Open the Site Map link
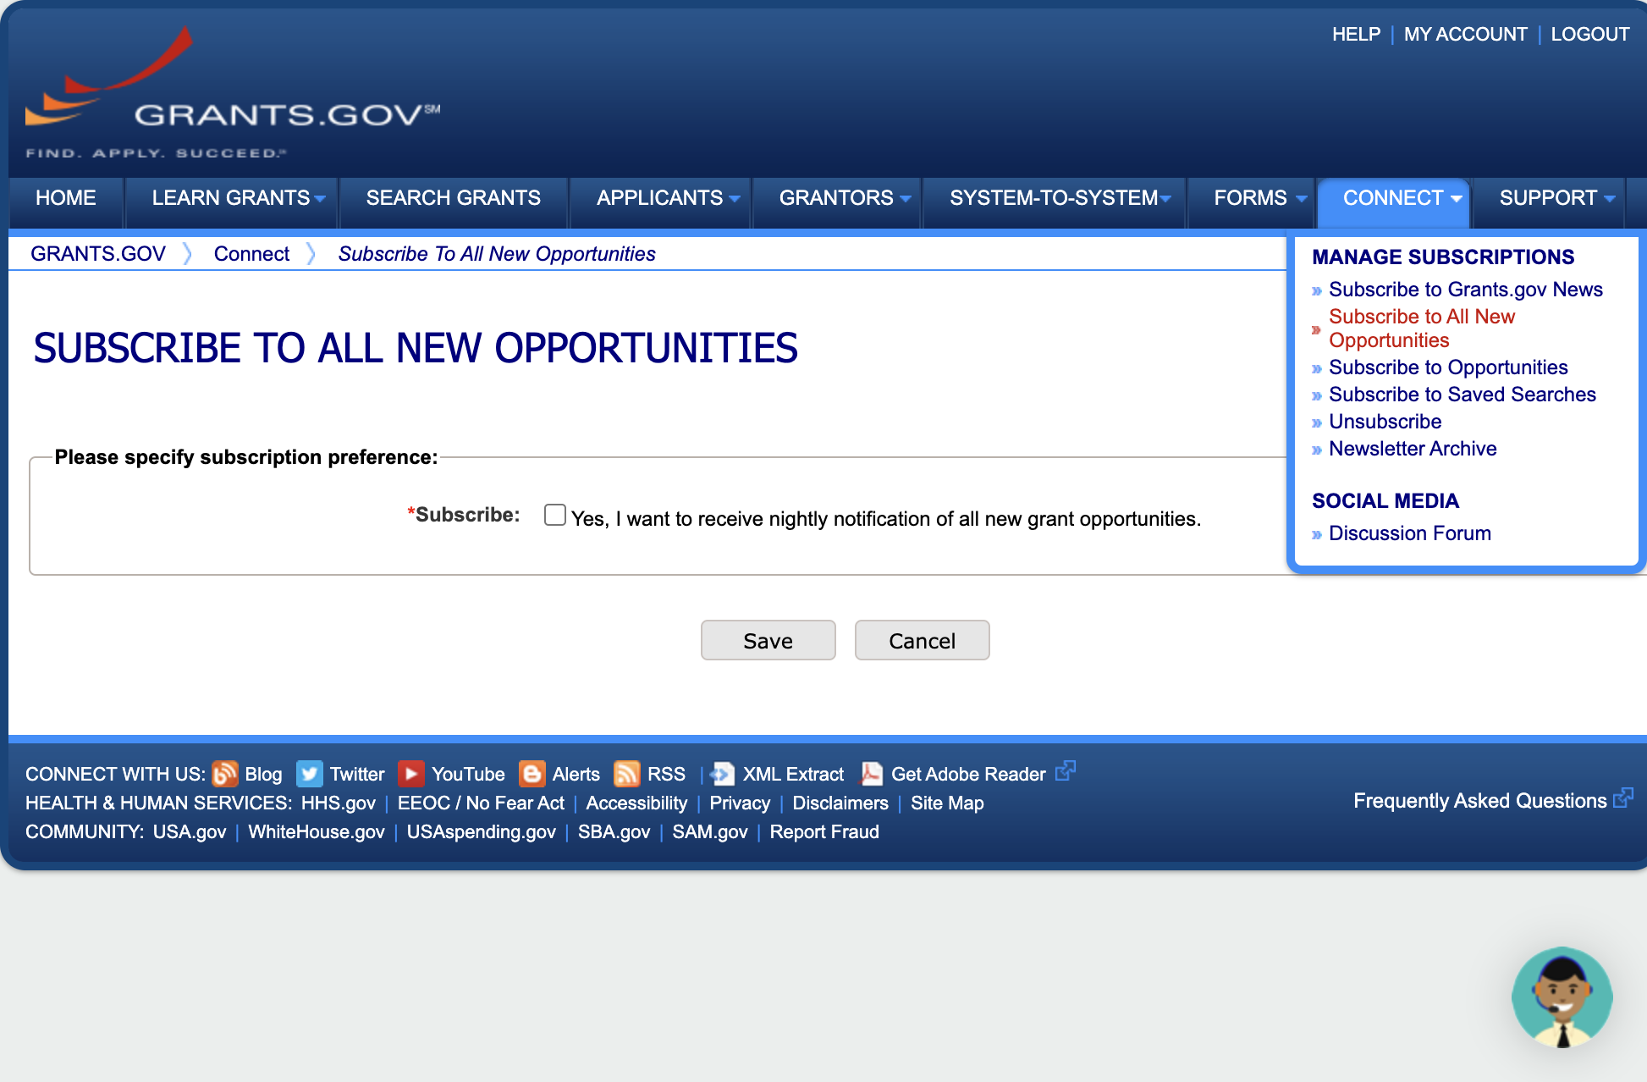The height and width of the screenshot is (1082, 1647). tap(947, 803)
